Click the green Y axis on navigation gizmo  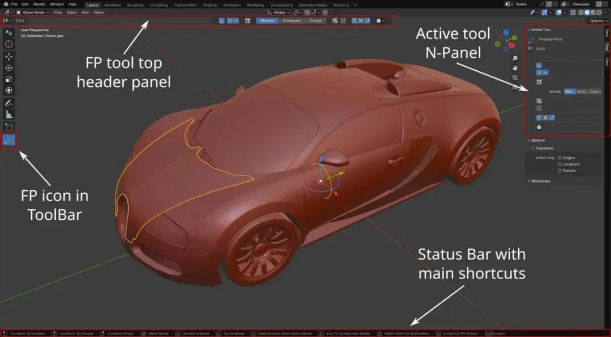pyautogui.click(x=514, y=37)
